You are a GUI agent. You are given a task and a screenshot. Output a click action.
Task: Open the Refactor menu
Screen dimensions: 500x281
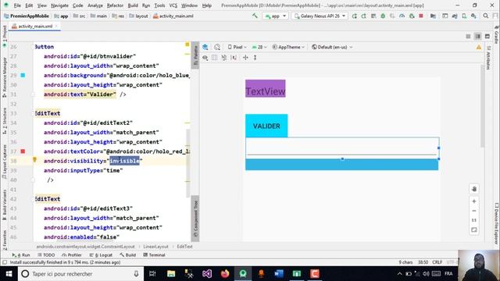click(x=115, y=5)
